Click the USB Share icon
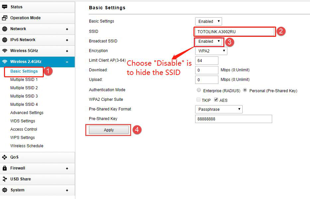 point(5,179)
